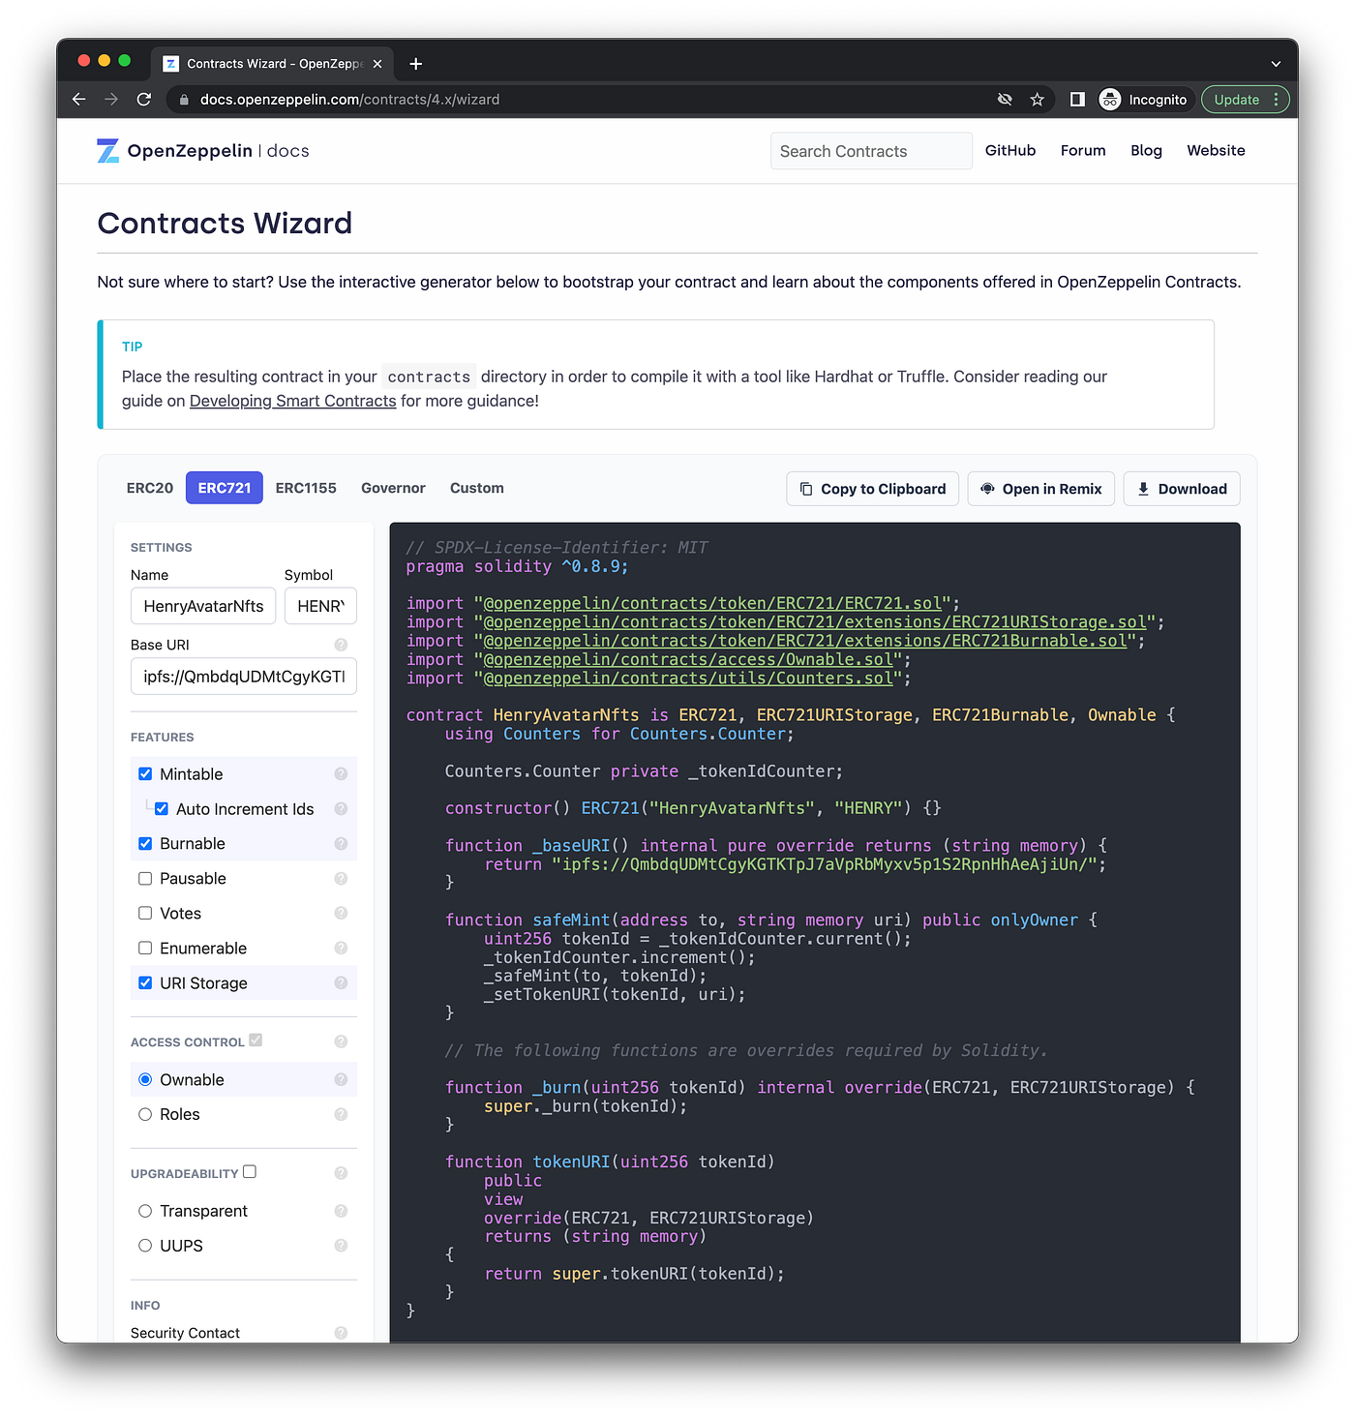1355x1418 pixels.
Task: Switch to the ERC20 tab
Action: pos(150,489)
